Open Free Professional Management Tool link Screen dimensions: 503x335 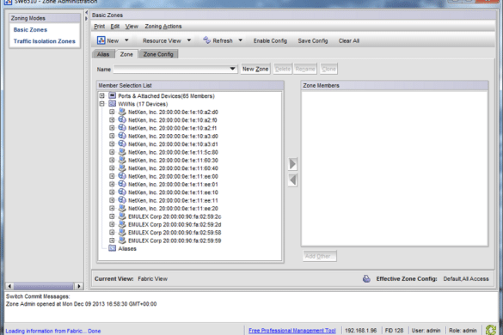click(292, 331)
